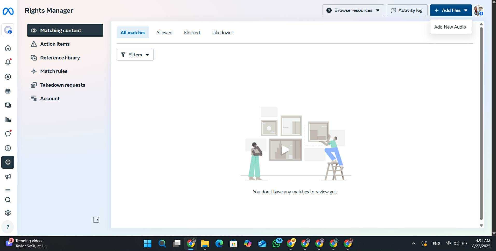
Task: Open the Activity log
Action: 407,10
